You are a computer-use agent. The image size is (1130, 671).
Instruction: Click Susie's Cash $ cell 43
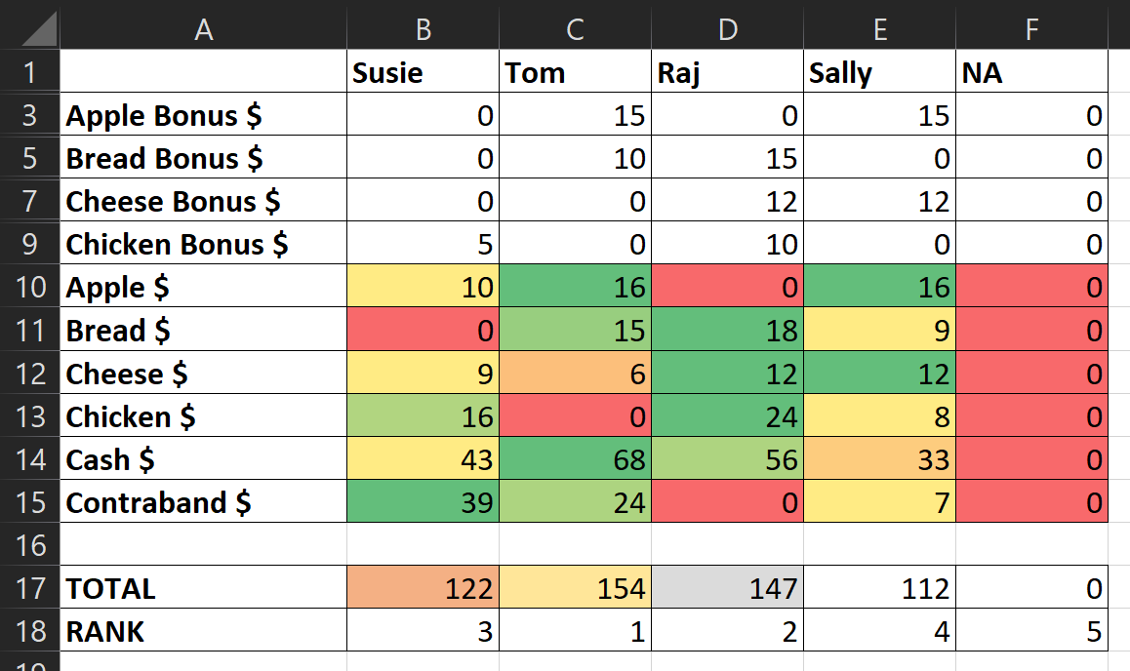(424, 458)
